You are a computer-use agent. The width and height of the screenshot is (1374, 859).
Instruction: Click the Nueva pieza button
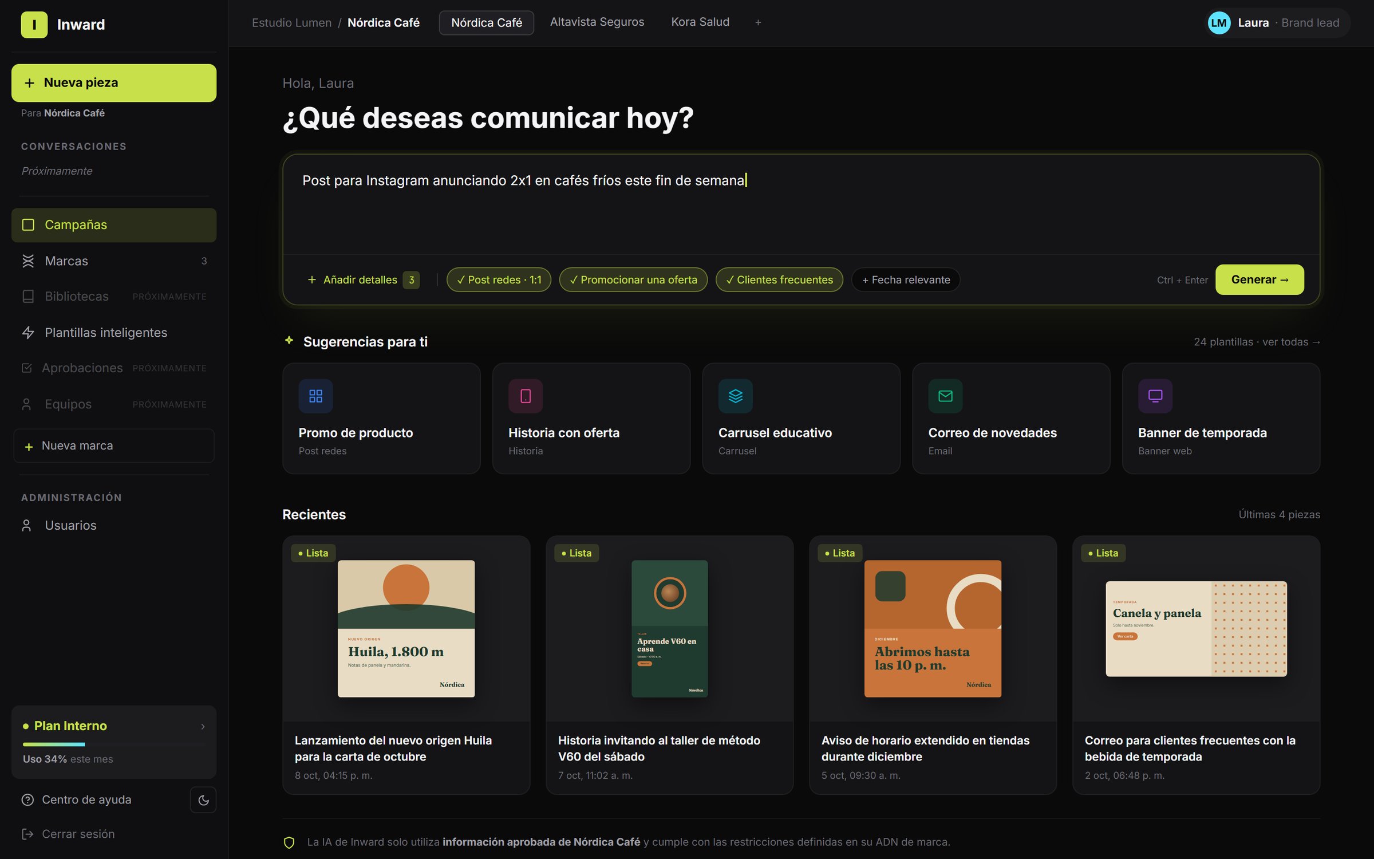114,83
